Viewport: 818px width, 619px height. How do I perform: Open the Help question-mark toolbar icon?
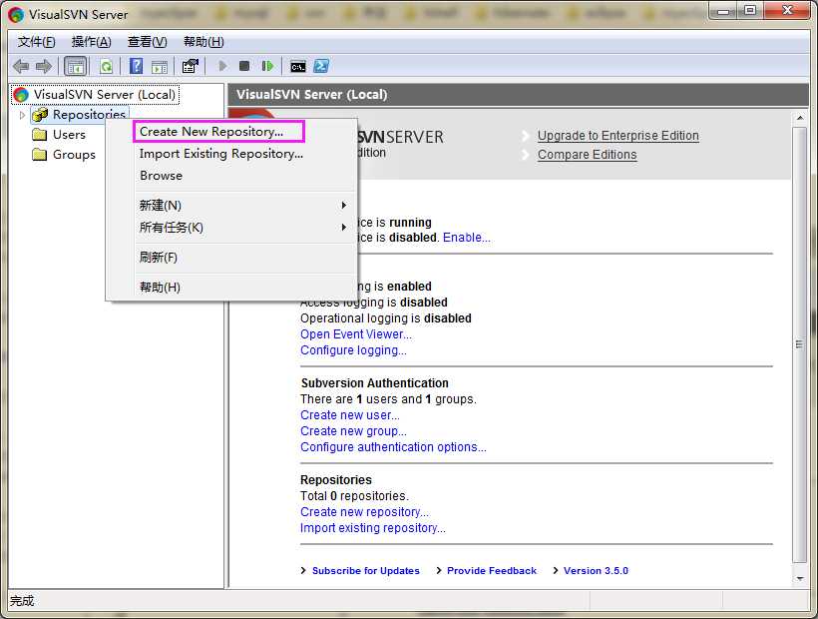pos(136,66)
